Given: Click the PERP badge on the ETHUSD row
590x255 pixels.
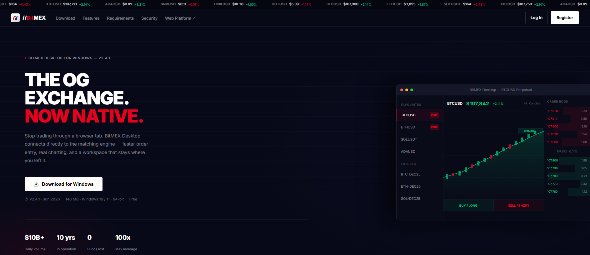Looking at the screenshot, I should [434, 127].
